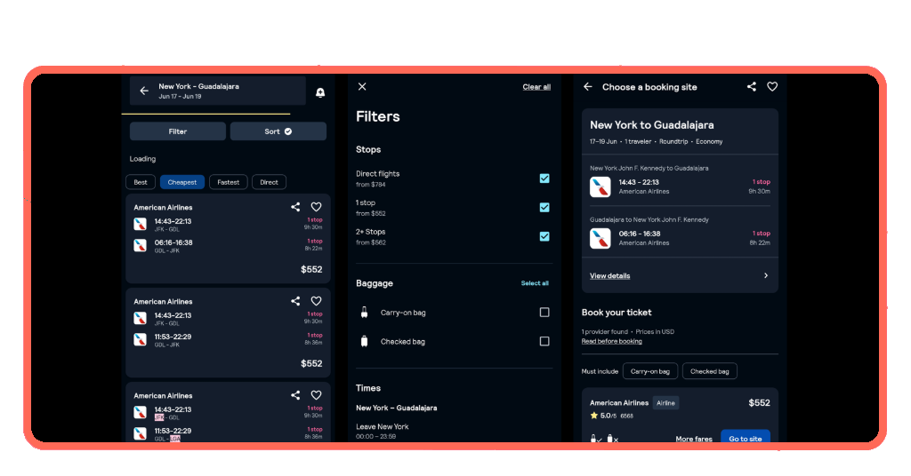Toggle the Carry-on bag must include chip
The image size is (911, 476).
650,371
